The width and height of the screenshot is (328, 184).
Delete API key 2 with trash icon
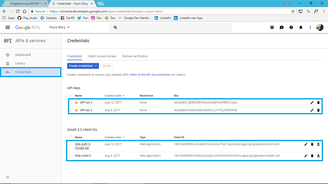click(x=318, y=110)
